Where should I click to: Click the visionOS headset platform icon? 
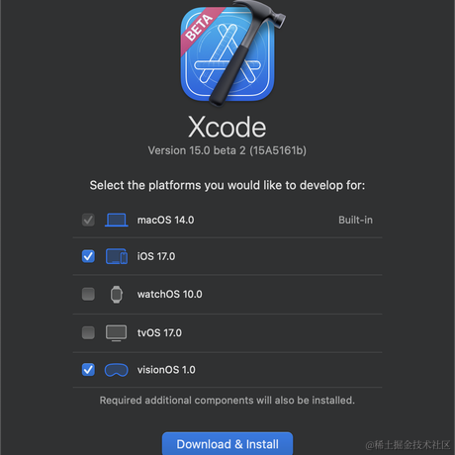[x=117, y=370]
